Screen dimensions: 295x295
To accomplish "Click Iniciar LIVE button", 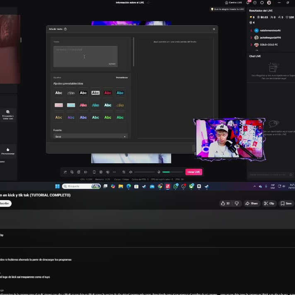I will click(193, 172).
